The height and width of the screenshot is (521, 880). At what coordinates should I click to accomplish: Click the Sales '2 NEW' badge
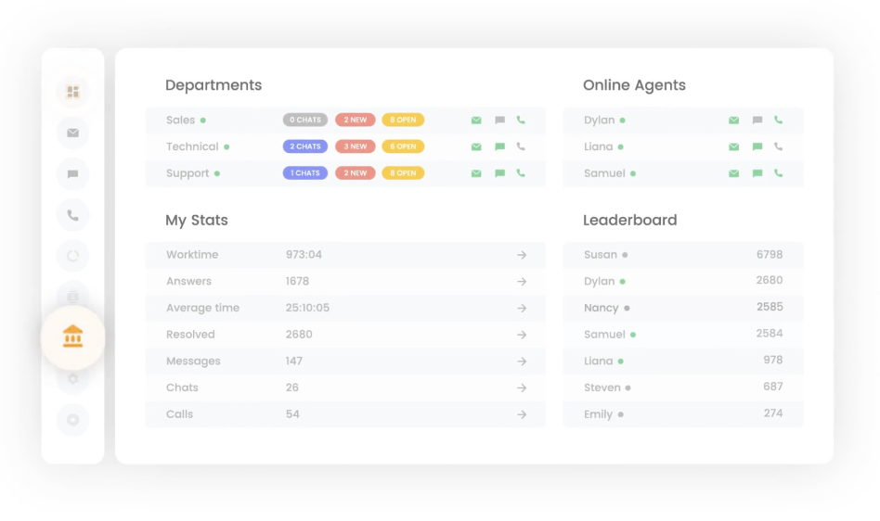[356, 120]
